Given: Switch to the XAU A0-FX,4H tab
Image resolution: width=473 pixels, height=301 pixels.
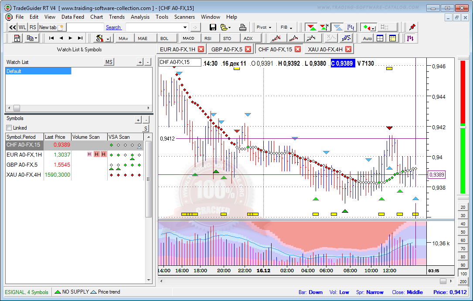Looking at the screenshot, I should [x=325, y=49].
